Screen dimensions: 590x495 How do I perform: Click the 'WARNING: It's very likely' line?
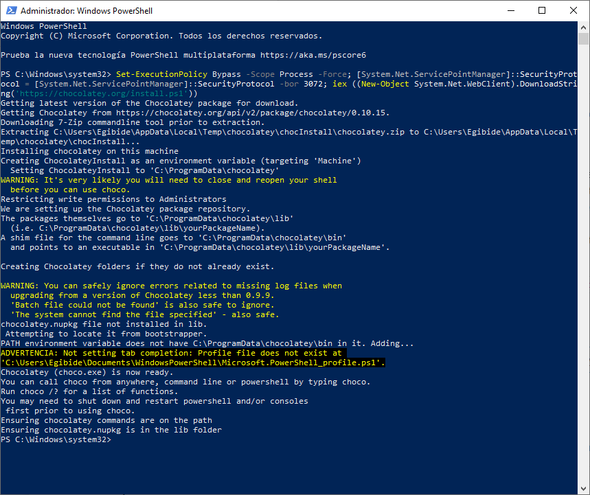pos(168,180)
